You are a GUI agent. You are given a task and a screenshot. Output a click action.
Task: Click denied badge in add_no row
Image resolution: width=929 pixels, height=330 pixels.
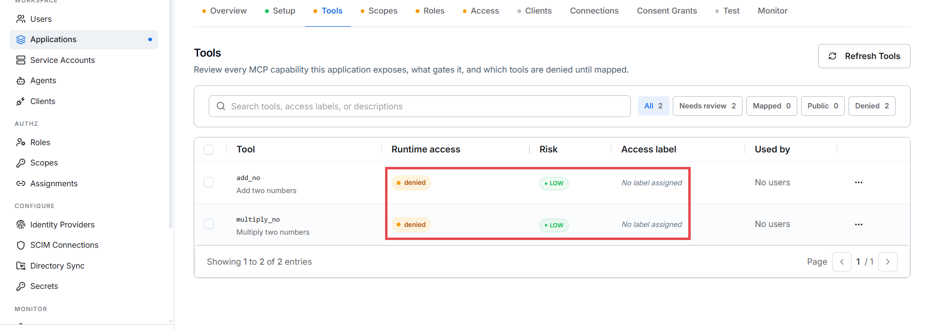click(x=411, y=182)
